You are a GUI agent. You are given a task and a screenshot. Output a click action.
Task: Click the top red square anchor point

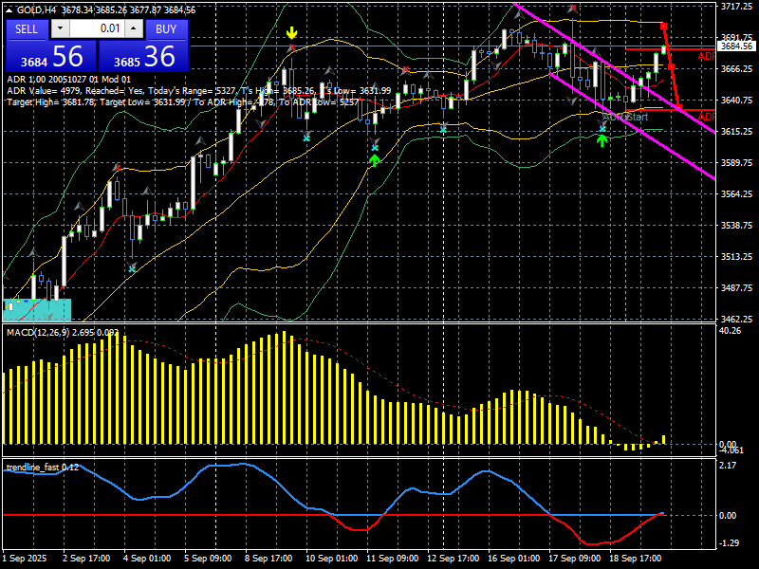point(663,27)
